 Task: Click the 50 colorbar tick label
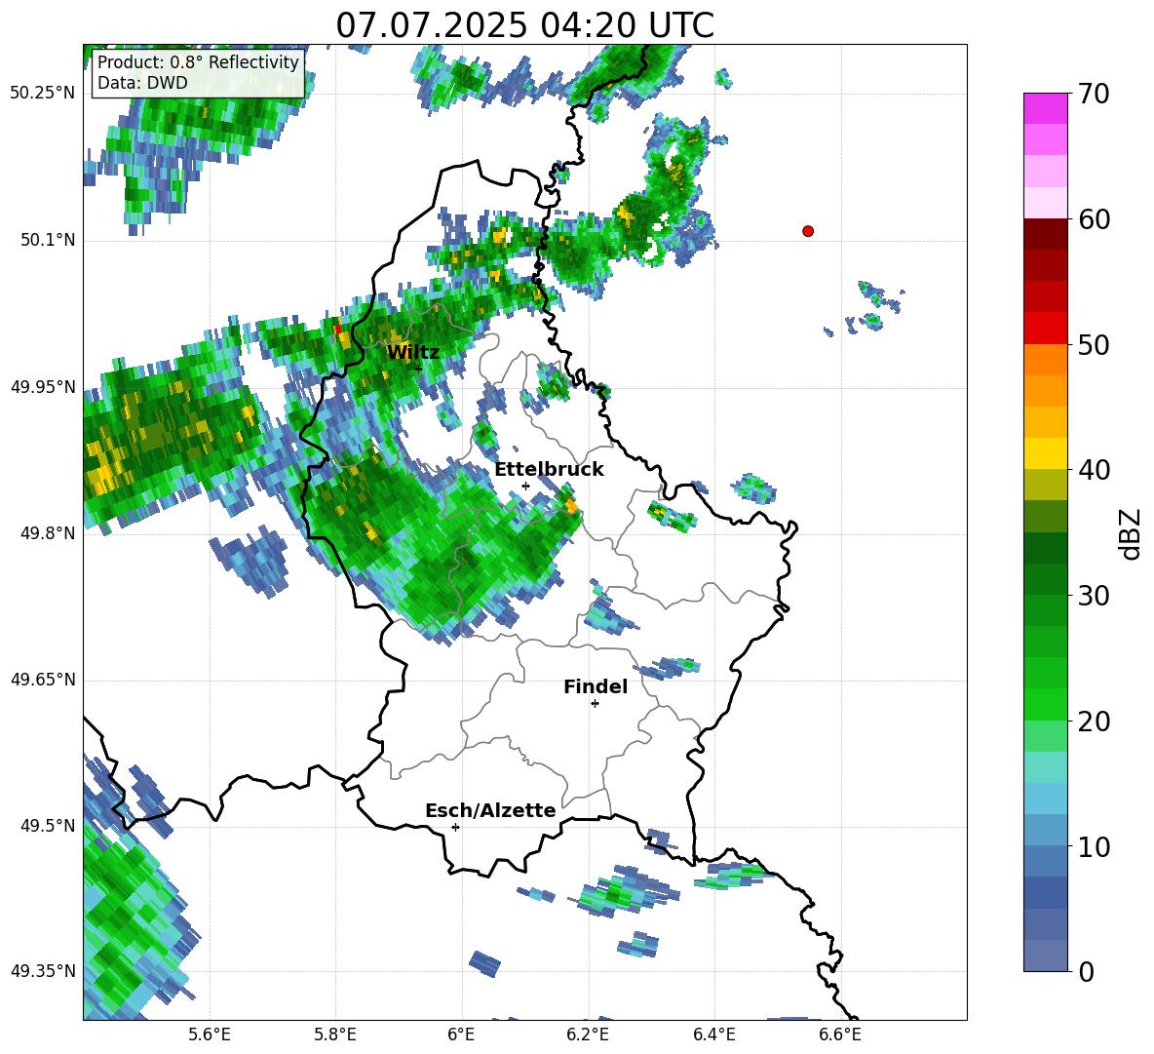point(1094,344)
